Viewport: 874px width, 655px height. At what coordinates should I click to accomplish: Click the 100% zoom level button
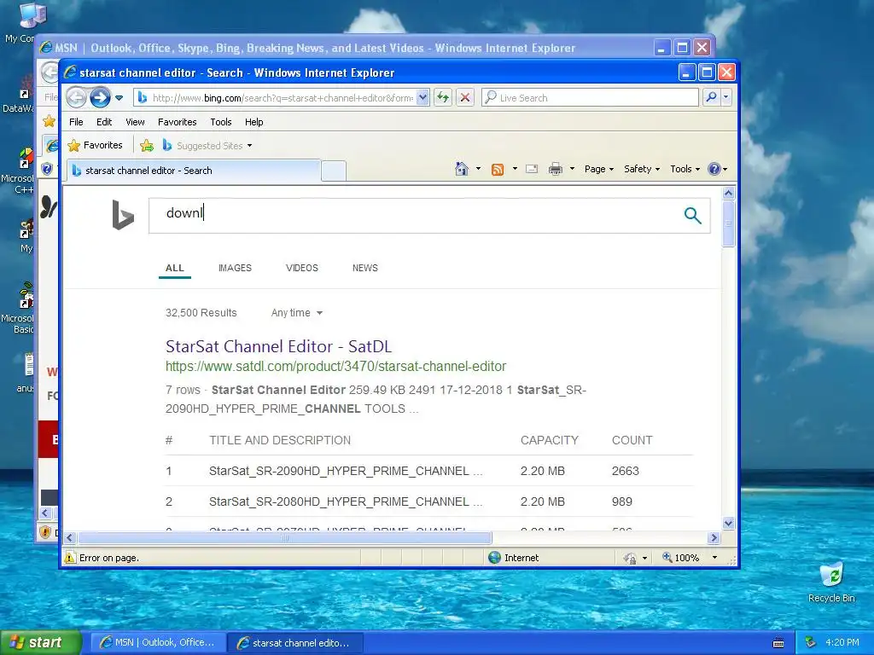pos(680,558)
